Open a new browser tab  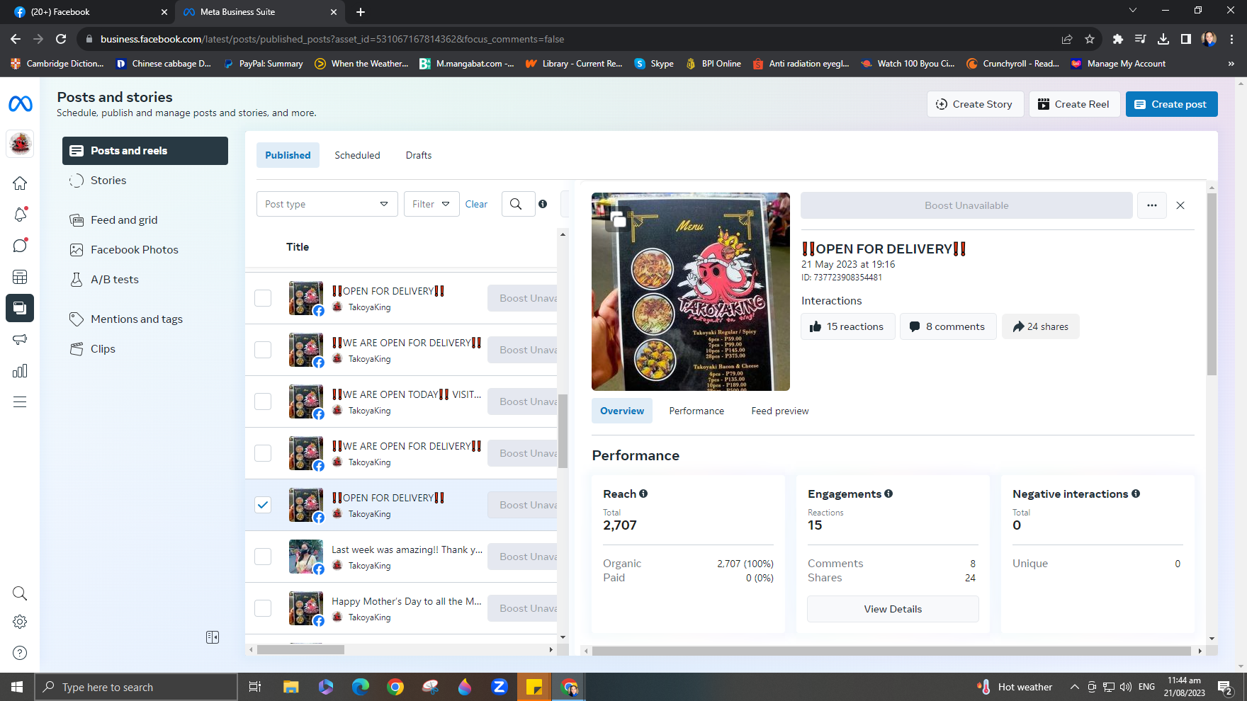pos(361,12)
